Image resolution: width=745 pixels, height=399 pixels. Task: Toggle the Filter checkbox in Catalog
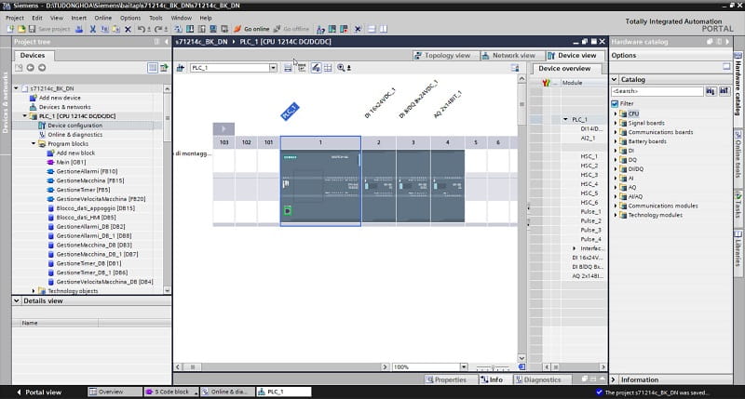(615, 103)
